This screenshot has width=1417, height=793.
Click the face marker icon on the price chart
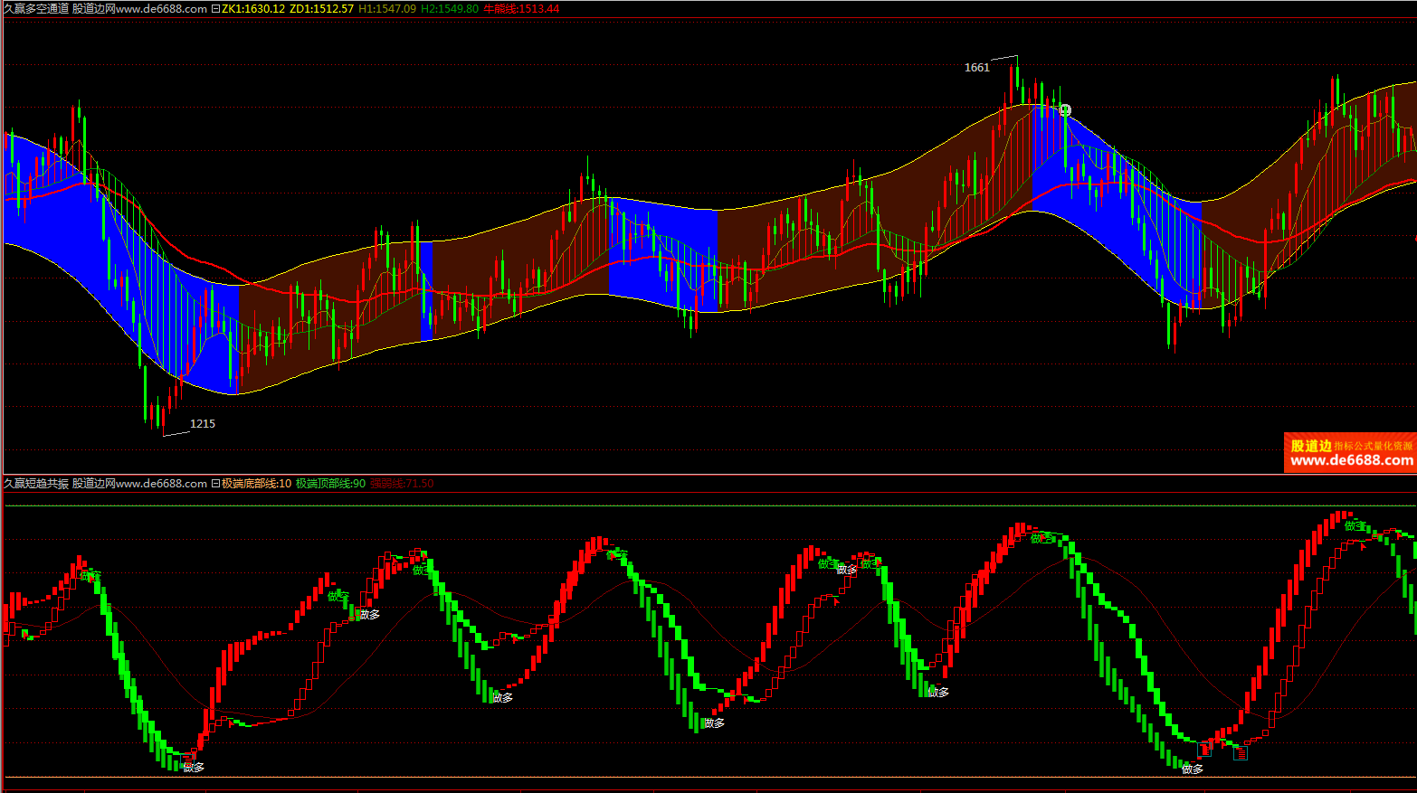(1065, 110)
